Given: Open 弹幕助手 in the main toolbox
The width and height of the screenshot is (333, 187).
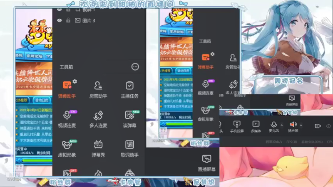Looking at the screenshot, I should coord(67,89).
